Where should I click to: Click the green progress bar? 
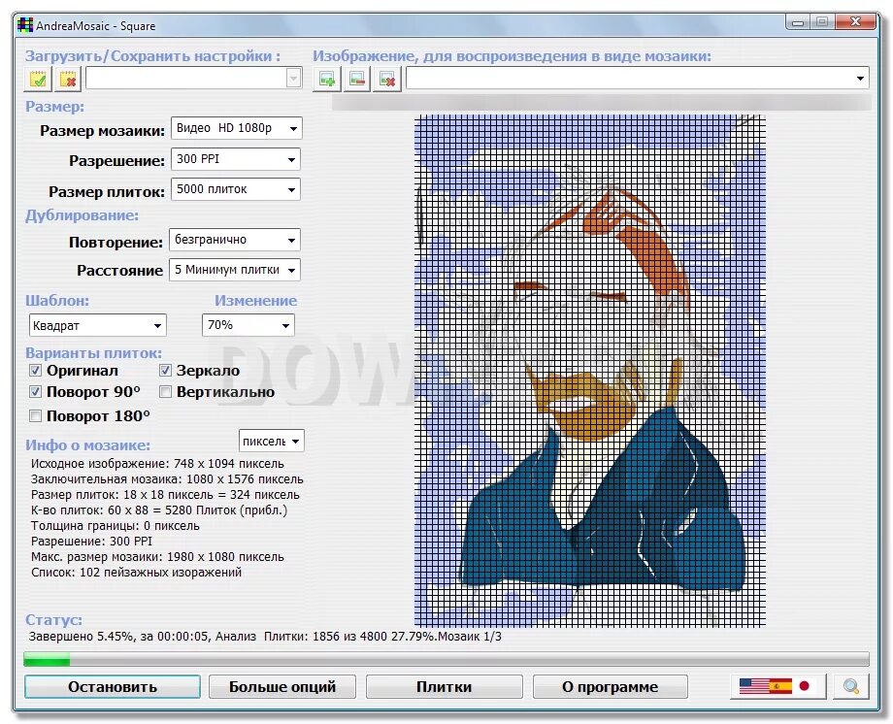click(x=446, y=660)
